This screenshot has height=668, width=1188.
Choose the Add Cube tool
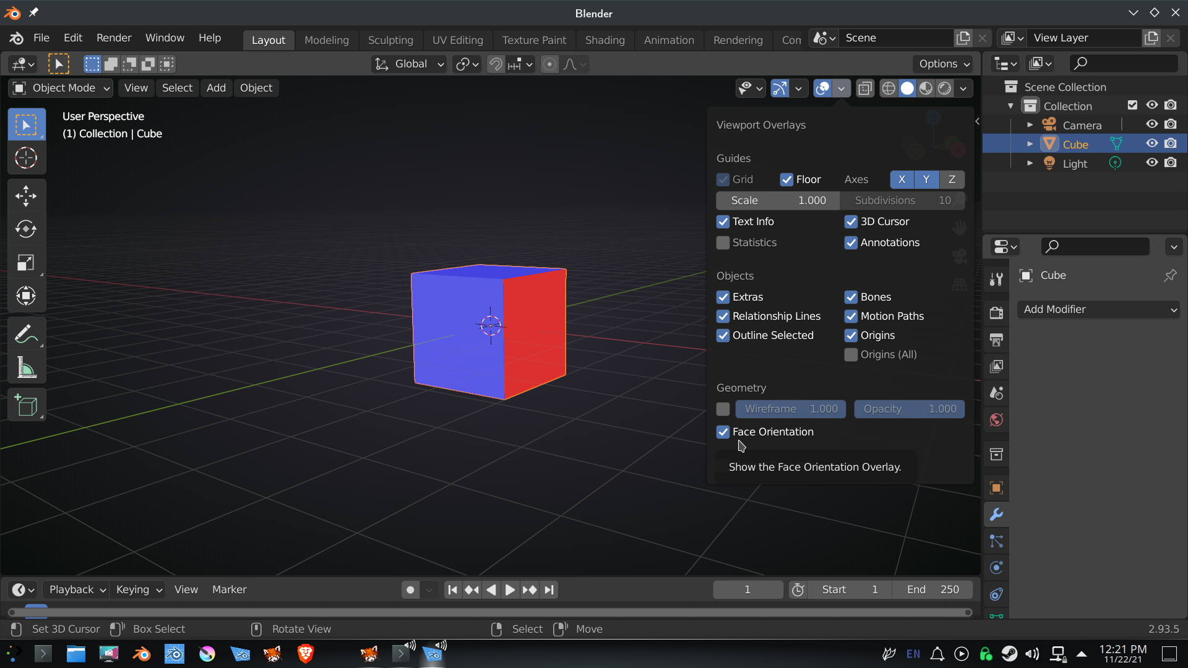click(x=26, y=405)
